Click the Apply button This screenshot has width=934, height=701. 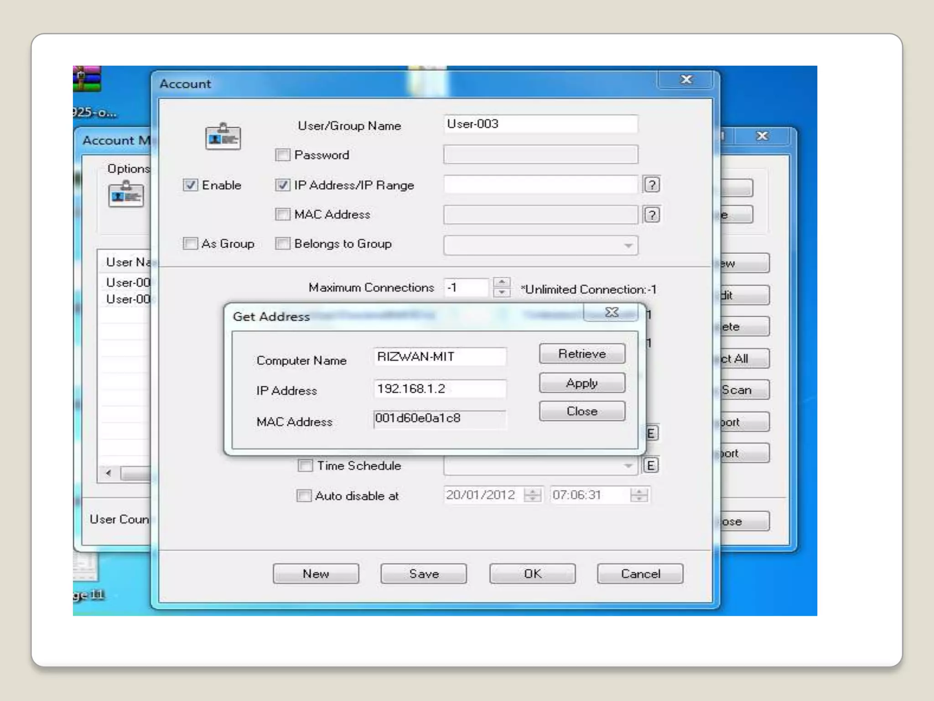[x=581, y=383]
